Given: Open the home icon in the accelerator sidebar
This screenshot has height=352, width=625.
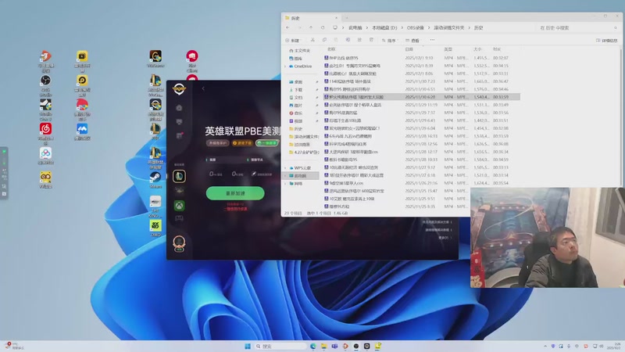Looking at the screenshot, I should click(179, 108).
